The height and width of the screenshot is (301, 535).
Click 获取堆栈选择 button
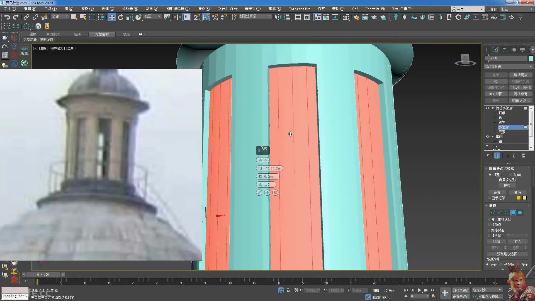pos(507,254)
